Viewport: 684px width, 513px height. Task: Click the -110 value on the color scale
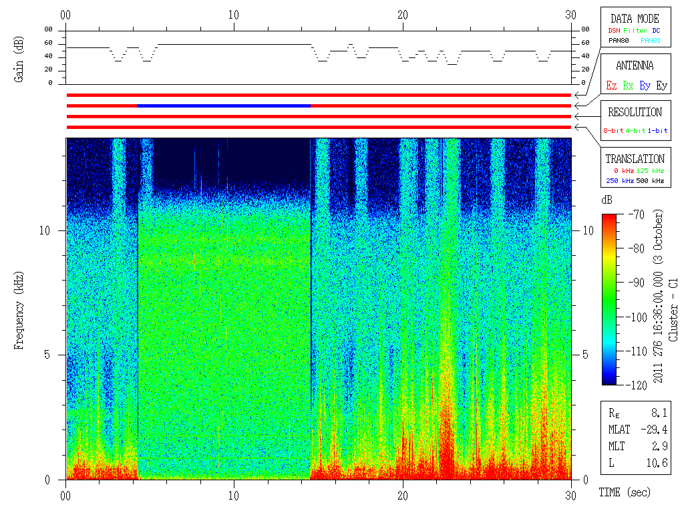pyautogui.click(x=638, y=351)
